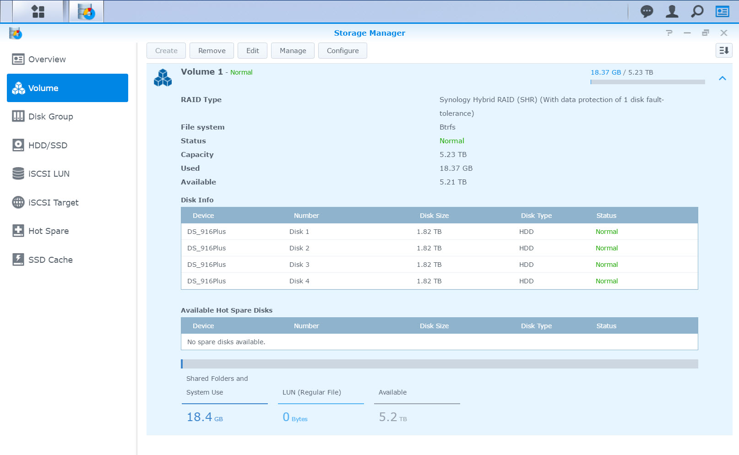Select the Disk 4 row
The width and height of the screenshot is (739, 455).
click(x=440, y=281)
